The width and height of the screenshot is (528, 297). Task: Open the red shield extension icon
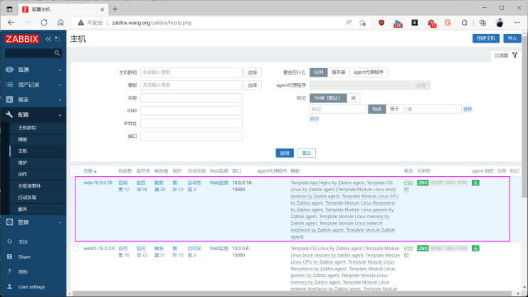(381, 23)
